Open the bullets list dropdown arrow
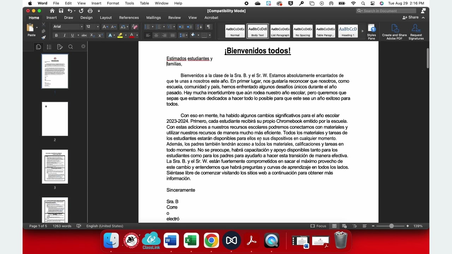This screenshot has height=254, width=452. click(x=153, y=27)
